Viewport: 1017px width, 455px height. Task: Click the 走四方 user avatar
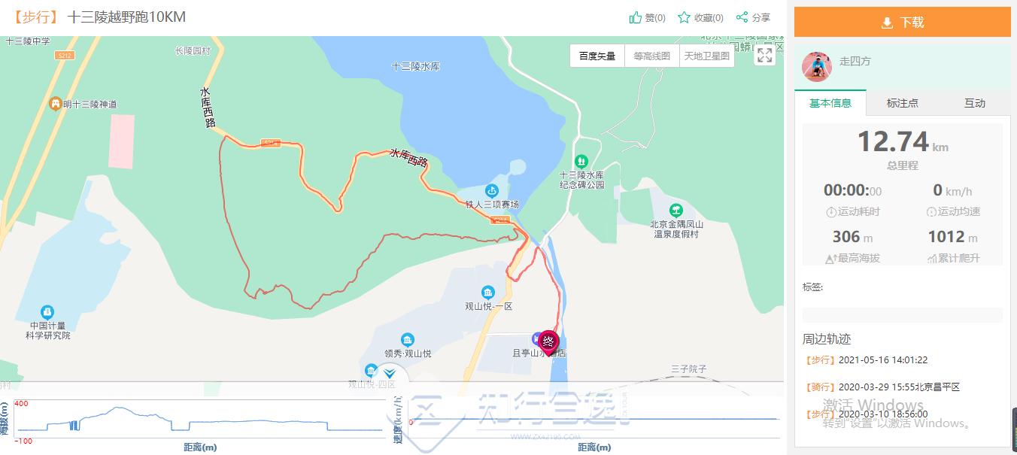(817, 67)
